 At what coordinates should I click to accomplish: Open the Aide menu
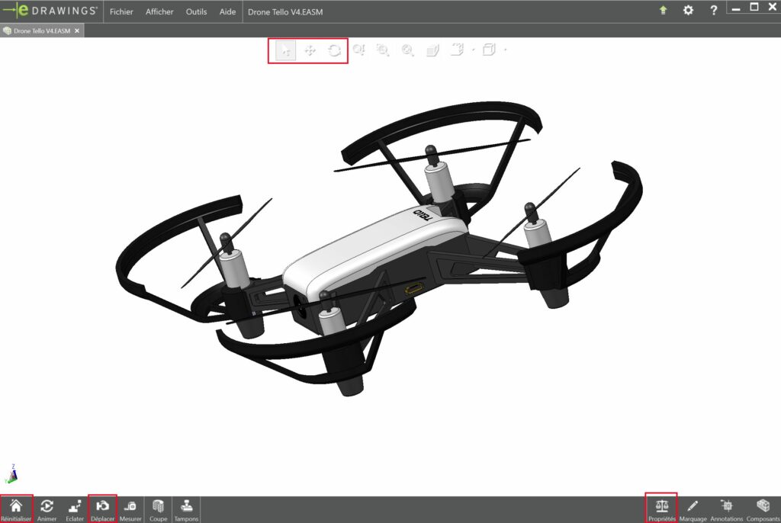click(227, 11)
